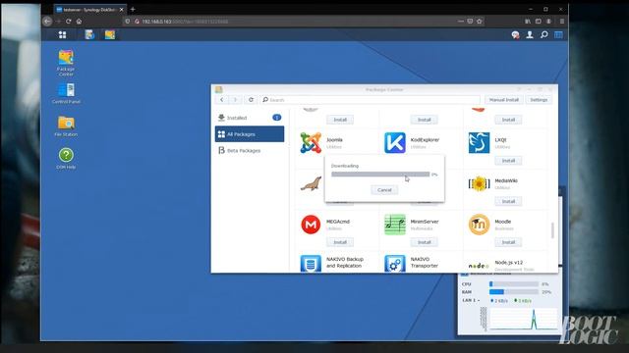Bookmark this page with star icon
The height and width of the screenshot is (353, 629).
479,22
